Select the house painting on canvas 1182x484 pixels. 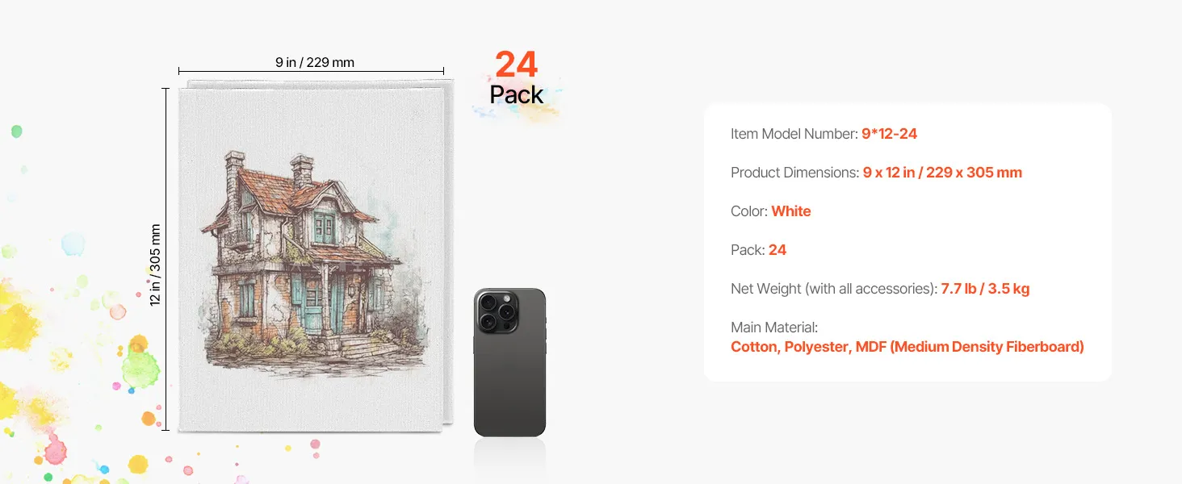309,260
